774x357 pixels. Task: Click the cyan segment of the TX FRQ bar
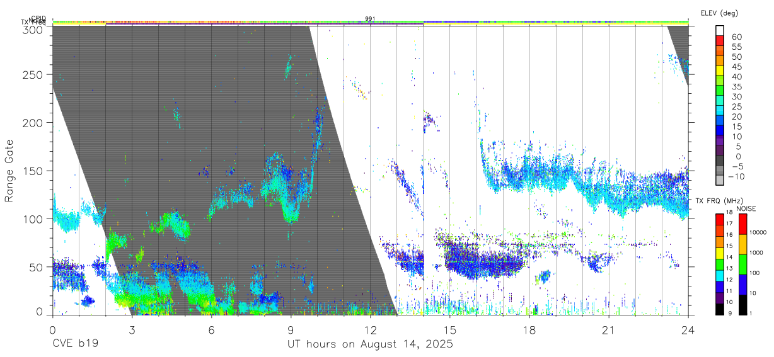click(720, 276)
